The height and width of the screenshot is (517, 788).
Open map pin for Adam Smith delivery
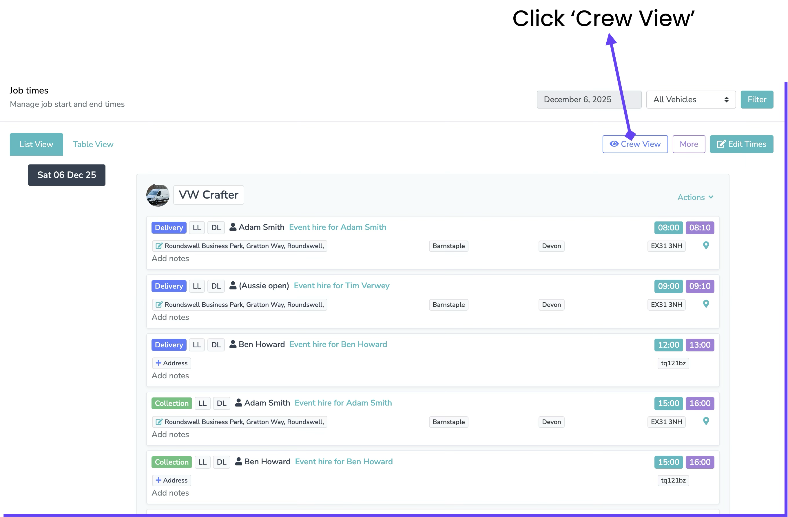(706, 245)
